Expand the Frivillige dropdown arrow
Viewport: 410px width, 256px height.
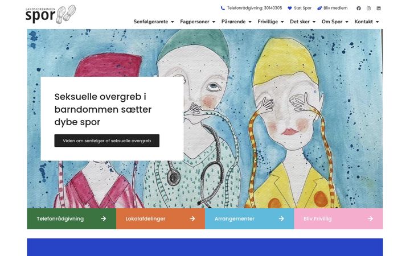(x=282, y=22)
